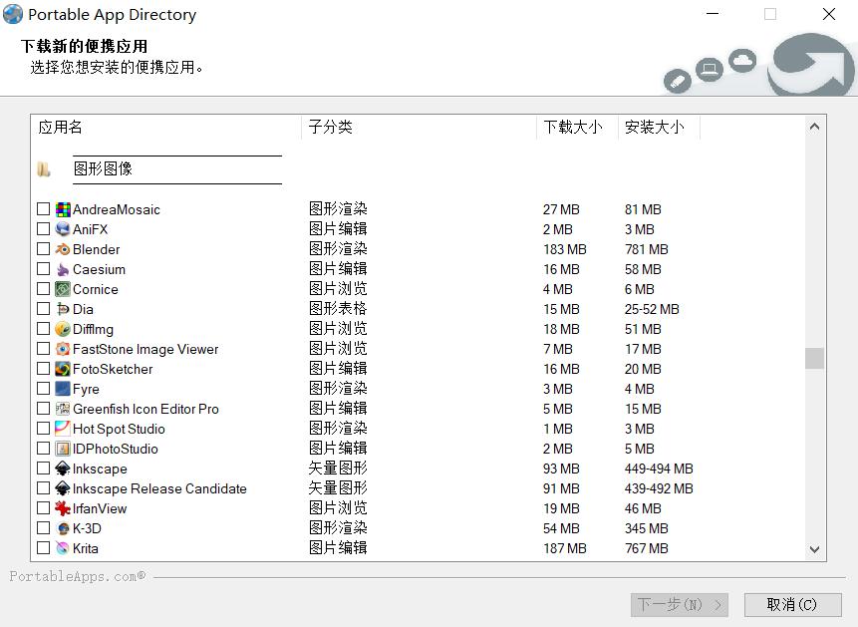Click the Blender app name
The height and width of the screenshot is (627, 858).
pyautogui.click(x=97, y=250)
